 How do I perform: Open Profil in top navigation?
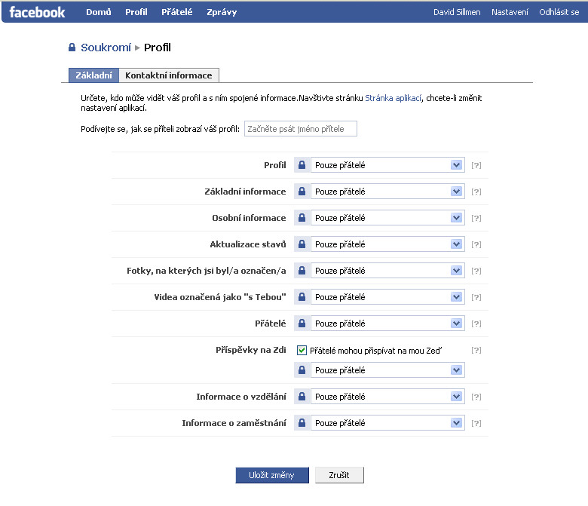pos(136,12)
